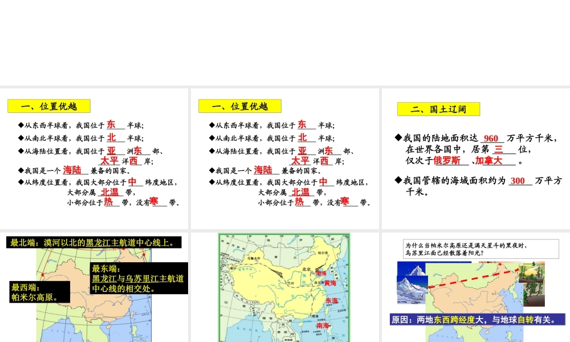Click the red answer 热 in the middle slide
This screenshot has height=342, width=570.
coord(299,201)
